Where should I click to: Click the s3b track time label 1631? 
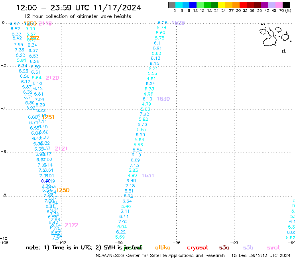click(x=148, y=175)
